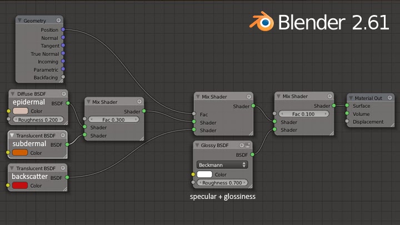Click the Diffuse BSDF output socket

tap(68, 103)
